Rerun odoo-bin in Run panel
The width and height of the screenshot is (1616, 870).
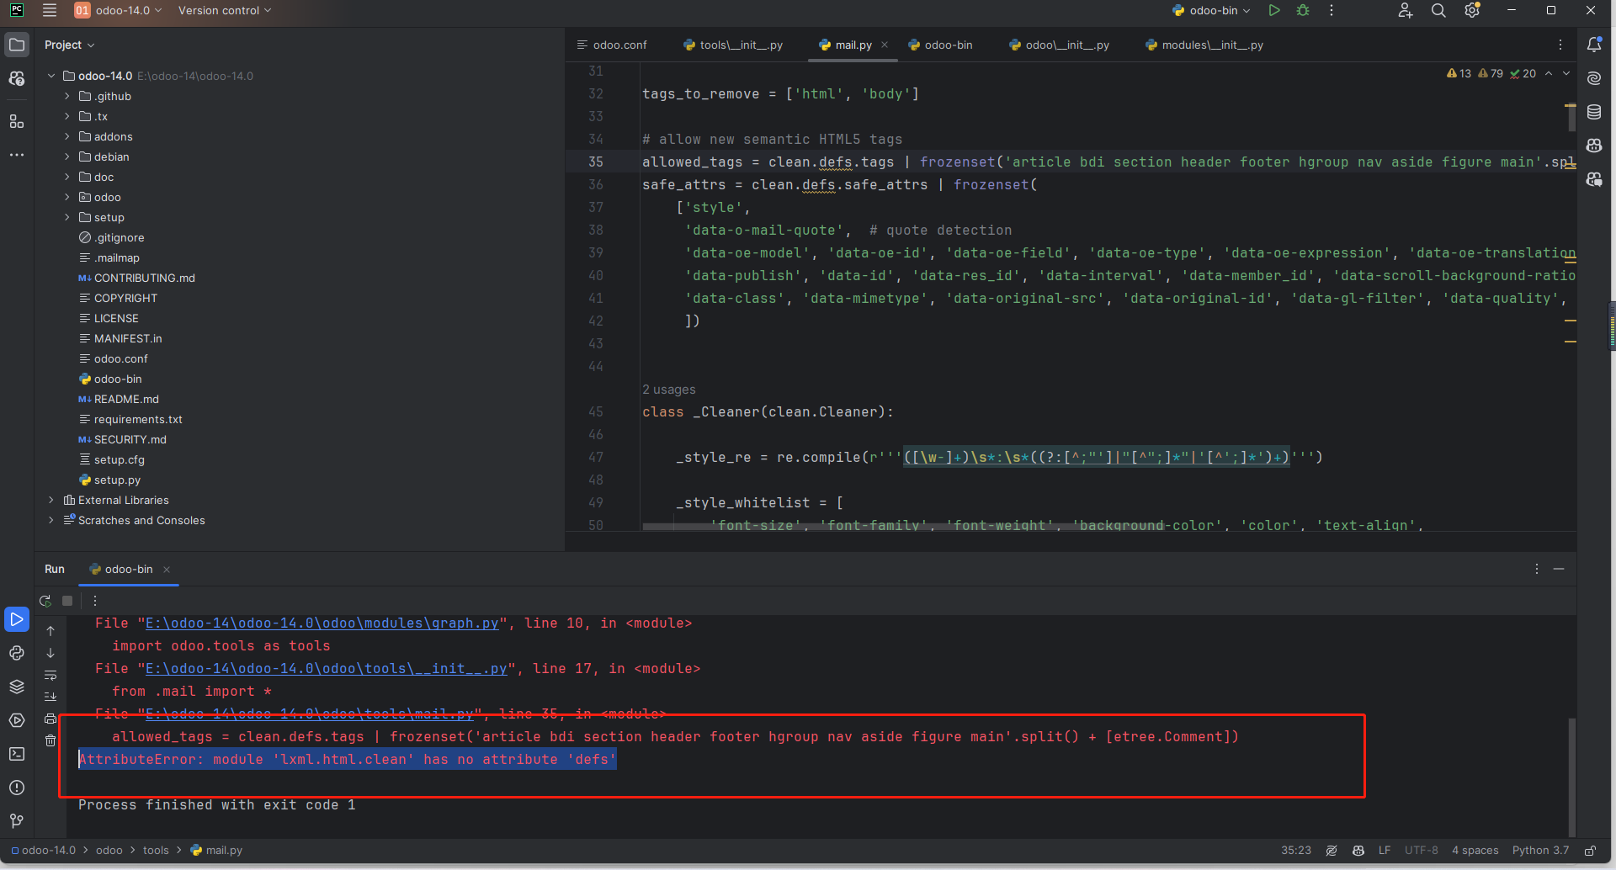(45, 601)
